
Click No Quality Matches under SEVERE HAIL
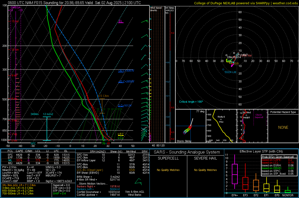205,170
